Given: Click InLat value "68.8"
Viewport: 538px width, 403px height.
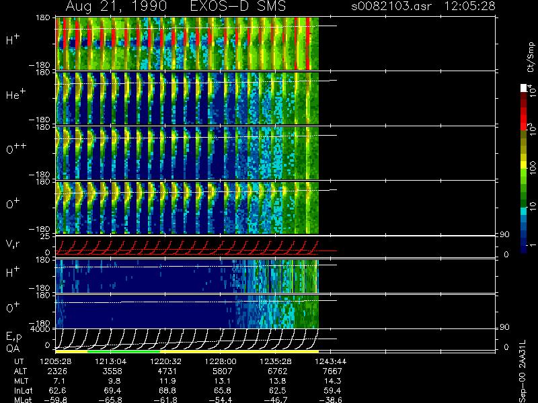Looking at the screenshot, I should [167, 390].
